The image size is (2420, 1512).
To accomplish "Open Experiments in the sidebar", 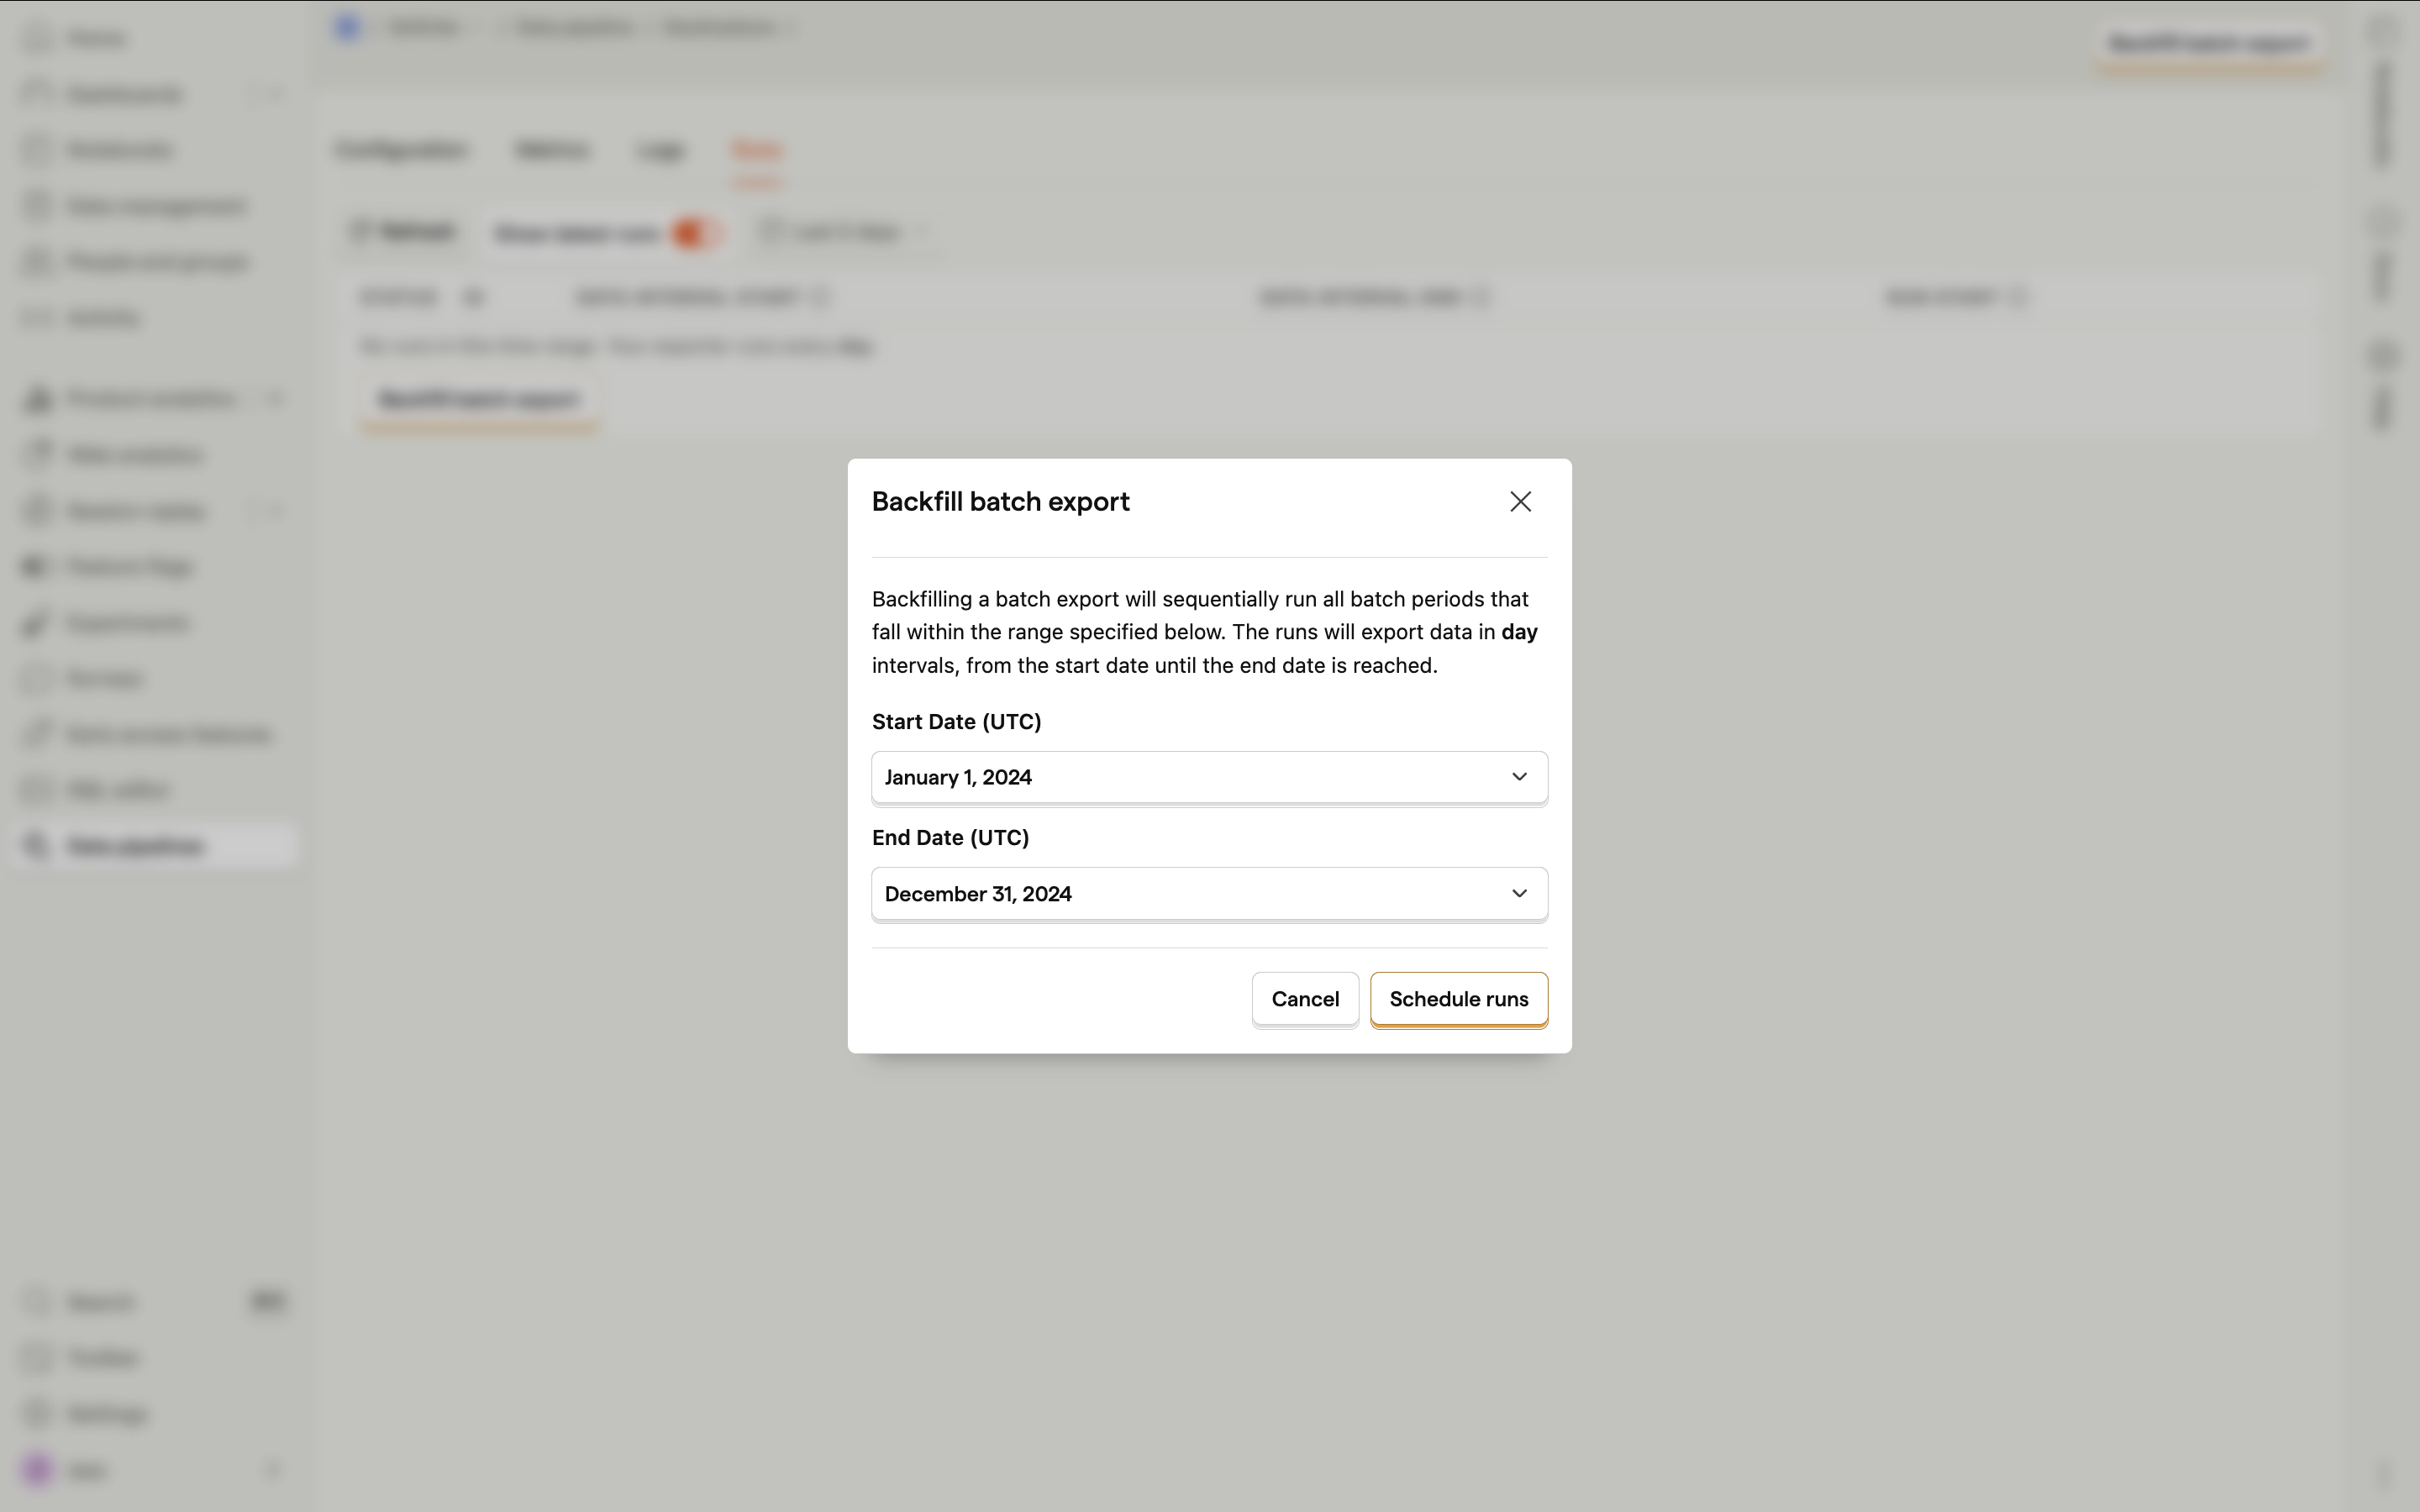I will pyautogui.click(x=127, y=623).
